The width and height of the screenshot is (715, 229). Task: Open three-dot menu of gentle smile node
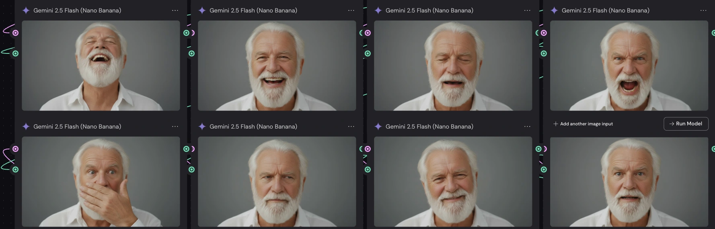tap(527, 127)
